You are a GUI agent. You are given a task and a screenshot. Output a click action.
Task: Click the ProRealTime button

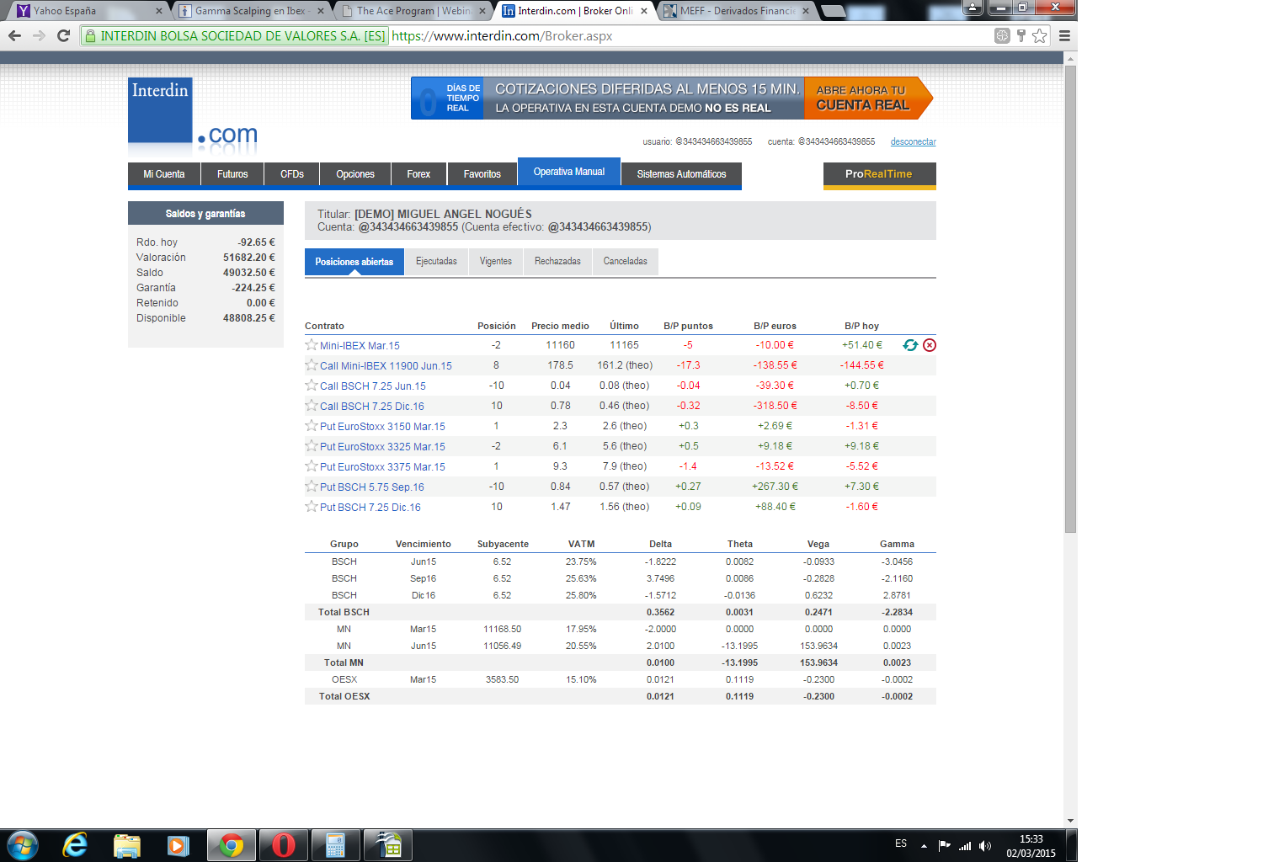click(x=879, y=174)
